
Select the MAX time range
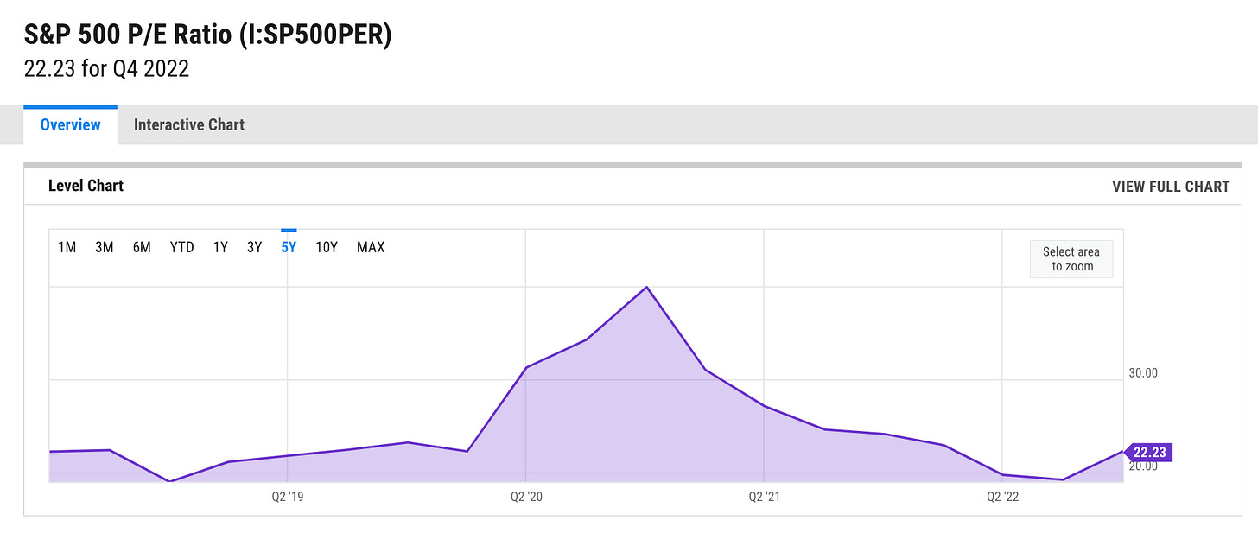371,247
